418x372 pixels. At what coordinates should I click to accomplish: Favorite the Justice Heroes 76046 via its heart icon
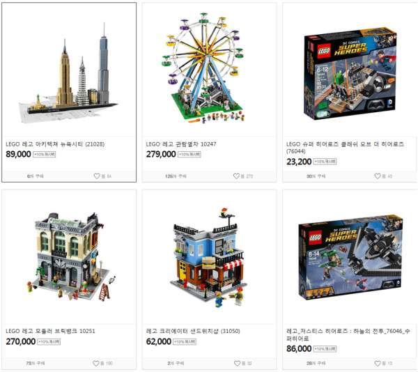coord(377,363)
